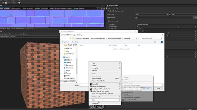The image size is (197, 110).
Task: Open the Brick Bond Pattern dropdown
Action: click(x=167, y=29)
